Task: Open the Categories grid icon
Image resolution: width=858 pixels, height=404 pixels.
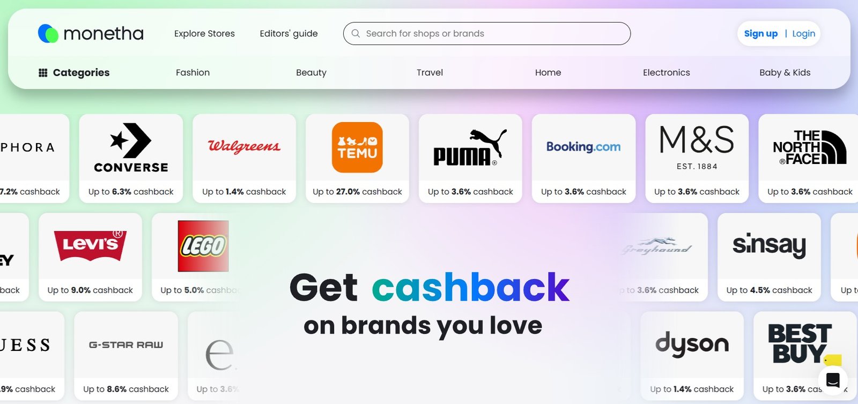Action: 43,72
